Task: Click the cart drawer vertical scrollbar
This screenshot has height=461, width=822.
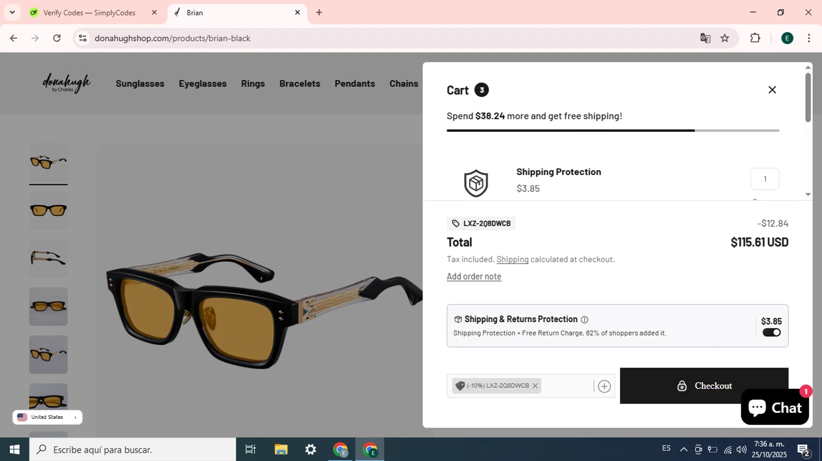Action: coord(808,97)
